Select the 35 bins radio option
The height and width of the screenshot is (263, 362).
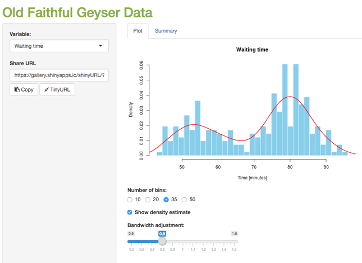(166, 199)
